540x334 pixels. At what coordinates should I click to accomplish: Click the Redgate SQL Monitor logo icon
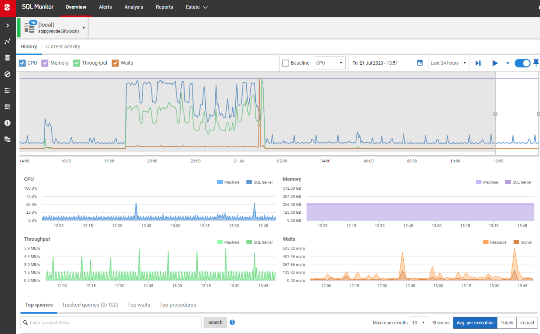point(7,7)
